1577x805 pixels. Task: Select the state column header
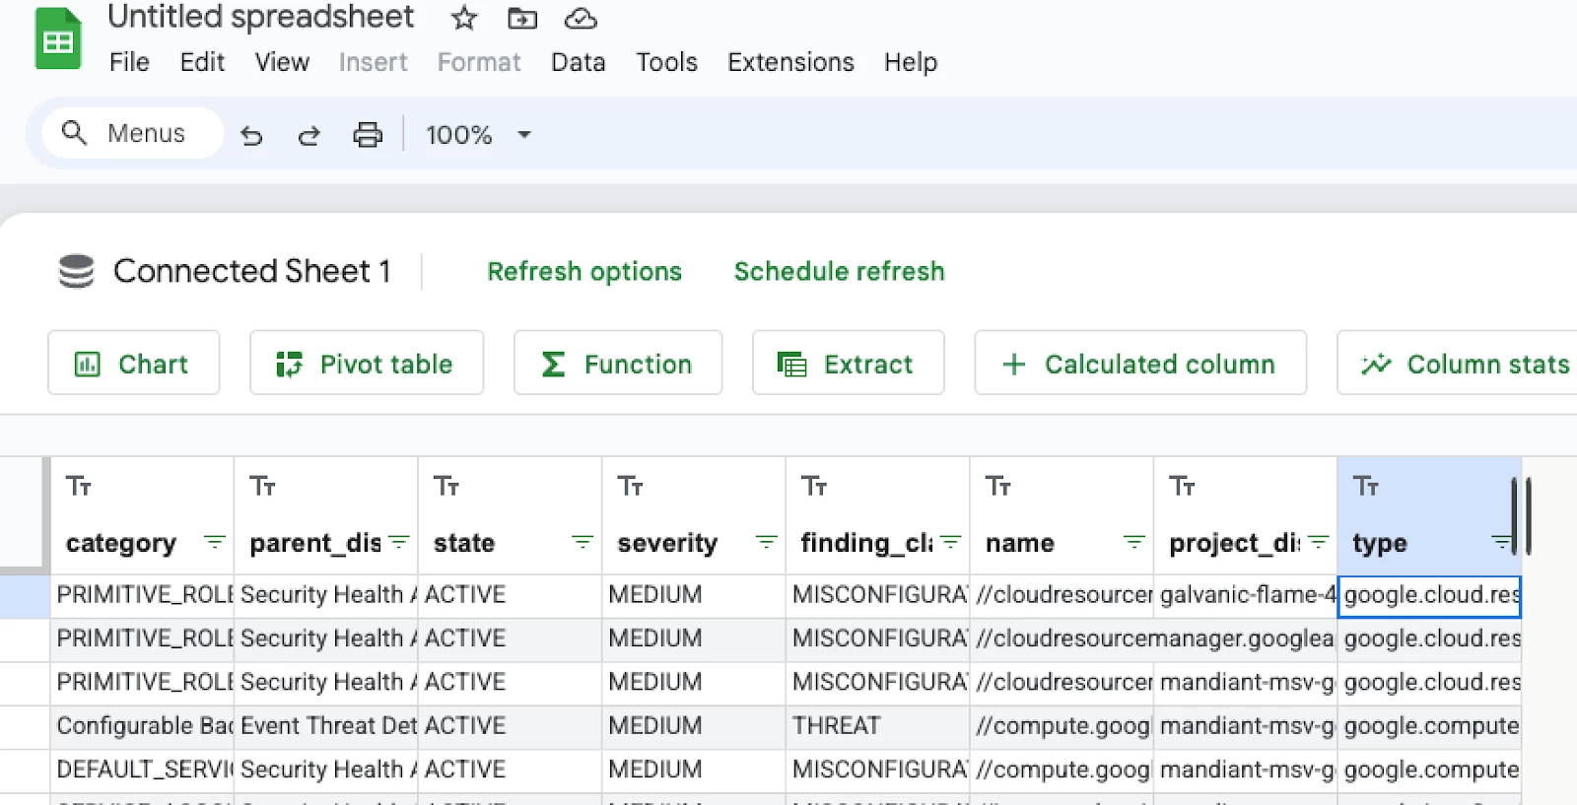(510, 515)
